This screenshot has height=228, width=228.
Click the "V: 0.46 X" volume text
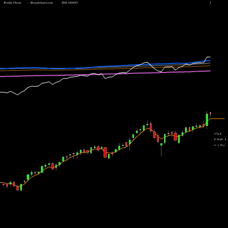220,140
